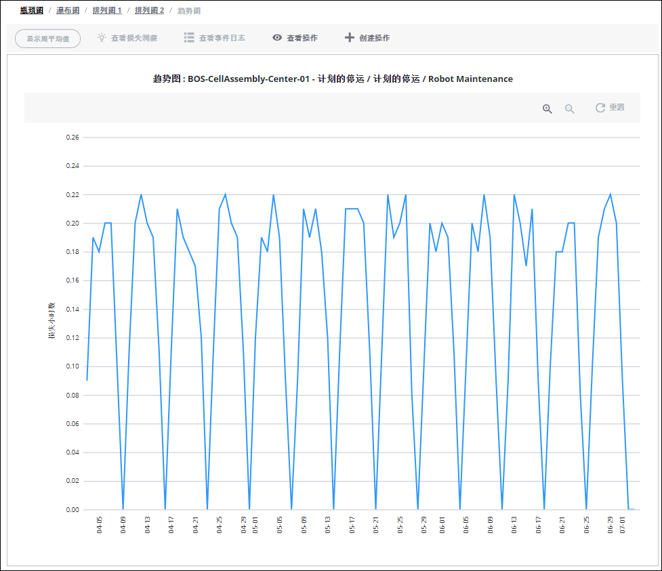This screenshot has height=571, width=662.
Task: Click the plus icon to create action
Action: [x=350, y=37]
